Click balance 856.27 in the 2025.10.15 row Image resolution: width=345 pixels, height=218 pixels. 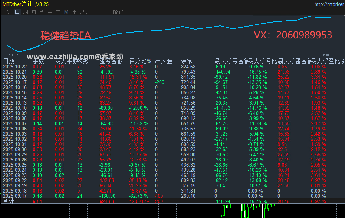pyautogui.click(x=188, y=92)
